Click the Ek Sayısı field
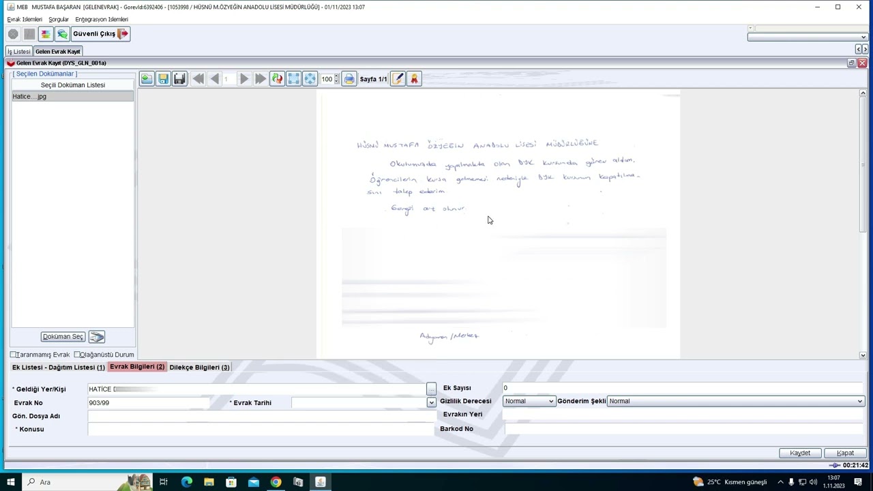The height and width of the screenshot is (491, 873). [x=683, y=388]
